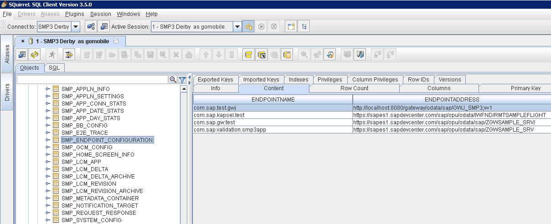551x224 pixels.
Task: Click the New Session Properties icon
Action: (x=104, y=26)
